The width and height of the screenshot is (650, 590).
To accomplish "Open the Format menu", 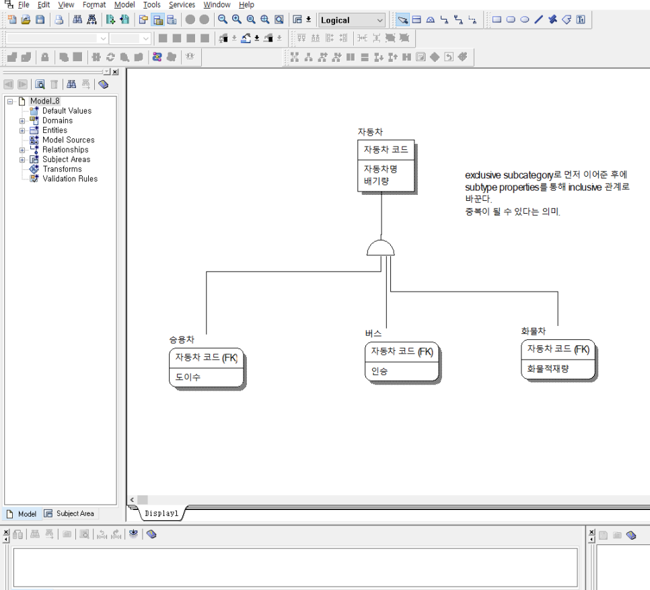I will [94, 5].
